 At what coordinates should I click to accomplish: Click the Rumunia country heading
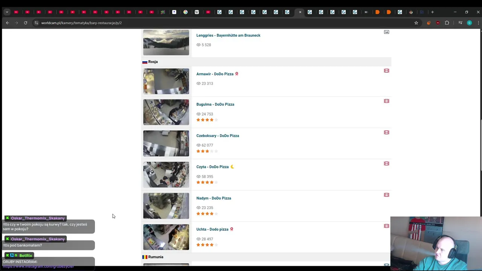156,257
